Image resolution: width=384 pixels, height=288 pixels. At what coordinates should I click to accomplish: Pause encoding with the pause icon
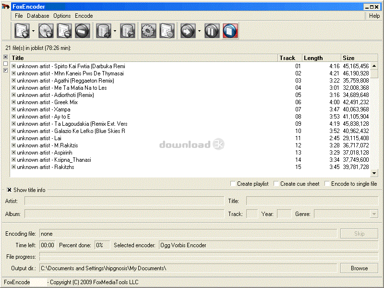point(212,31)
